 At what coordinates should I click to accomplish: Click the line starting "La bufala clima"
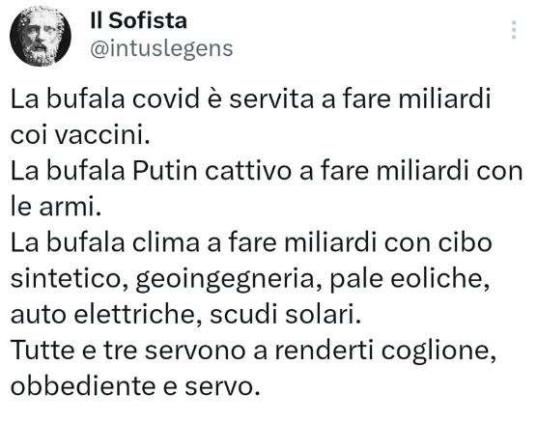pos(251,242)
